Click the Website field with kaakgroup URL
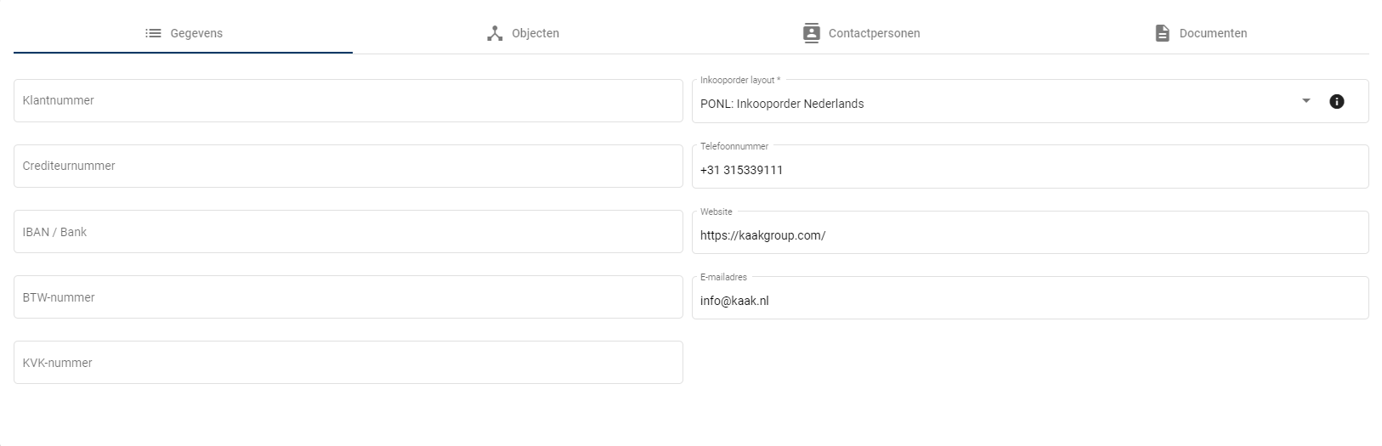 (1030, 235)
